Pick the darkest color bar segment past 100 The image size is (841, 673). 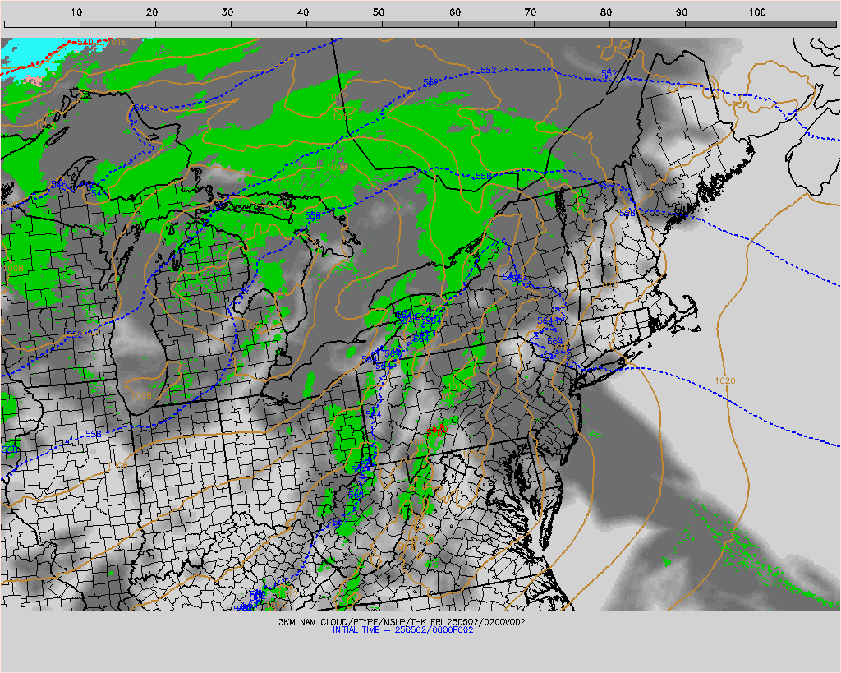[798, 24]
